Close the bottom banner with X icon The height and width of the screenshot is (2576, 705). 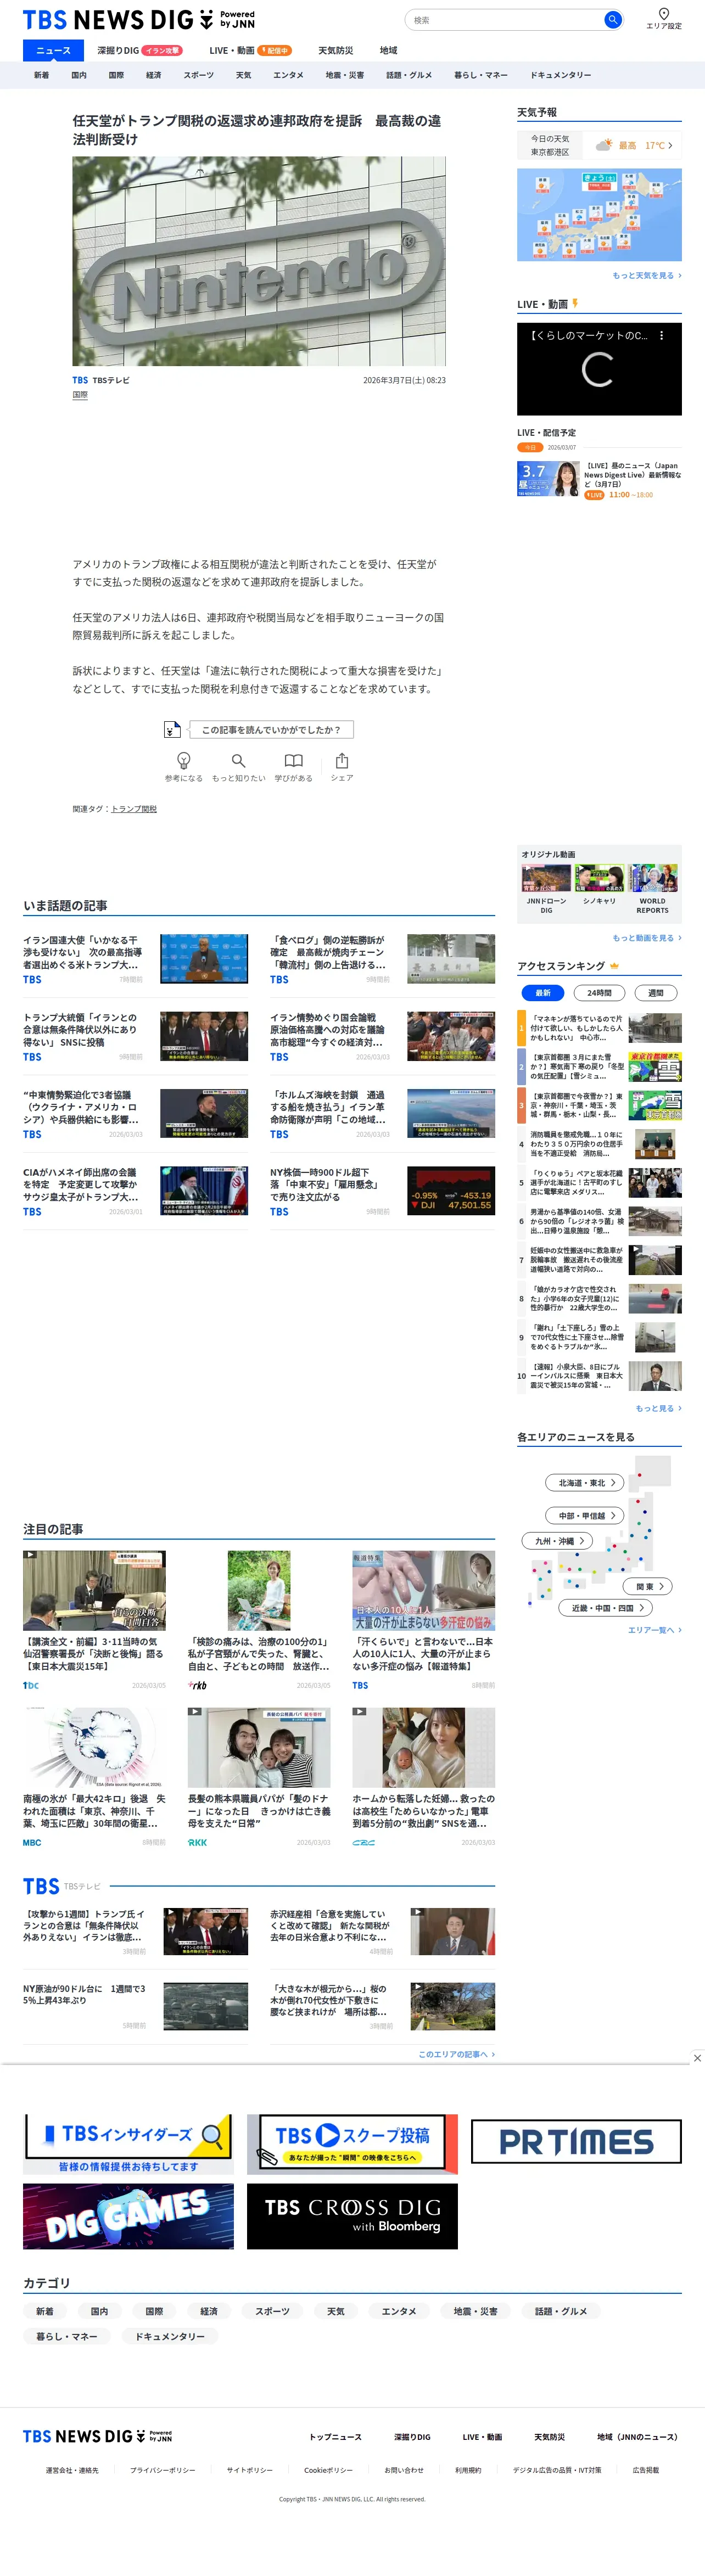pos(697,2057)
